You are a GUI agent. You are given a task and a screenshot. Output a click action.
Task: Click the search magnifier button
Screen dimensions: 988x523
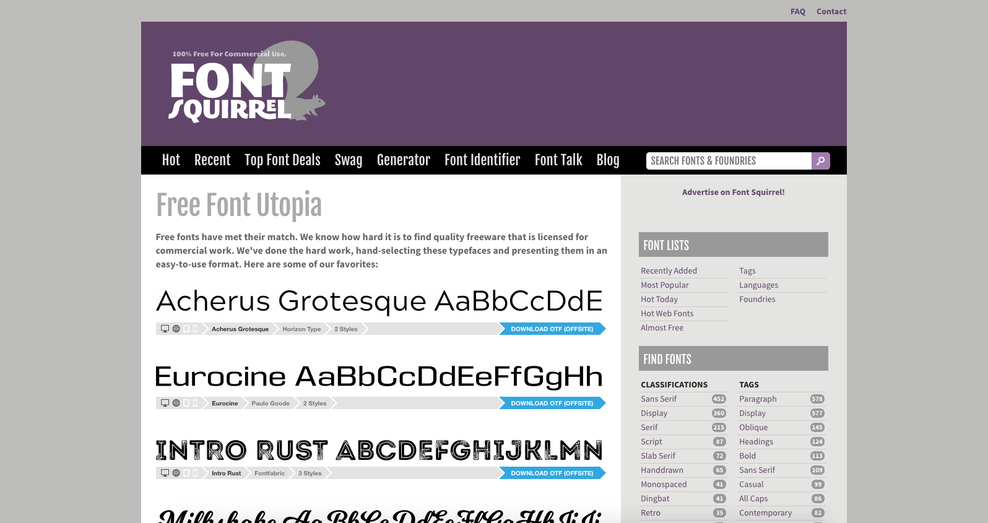click(820, 161)
